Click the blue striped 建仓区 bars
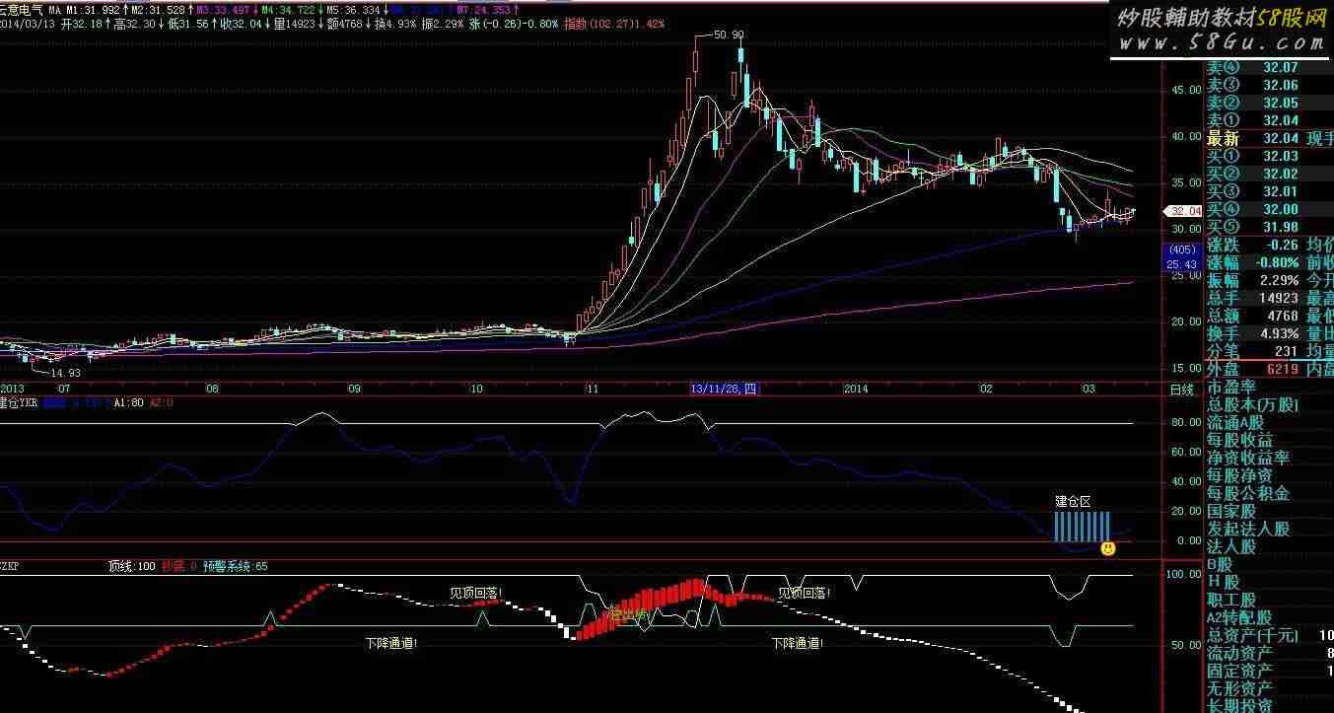This screenshot has height=713, width=1334. (1082, 527)
